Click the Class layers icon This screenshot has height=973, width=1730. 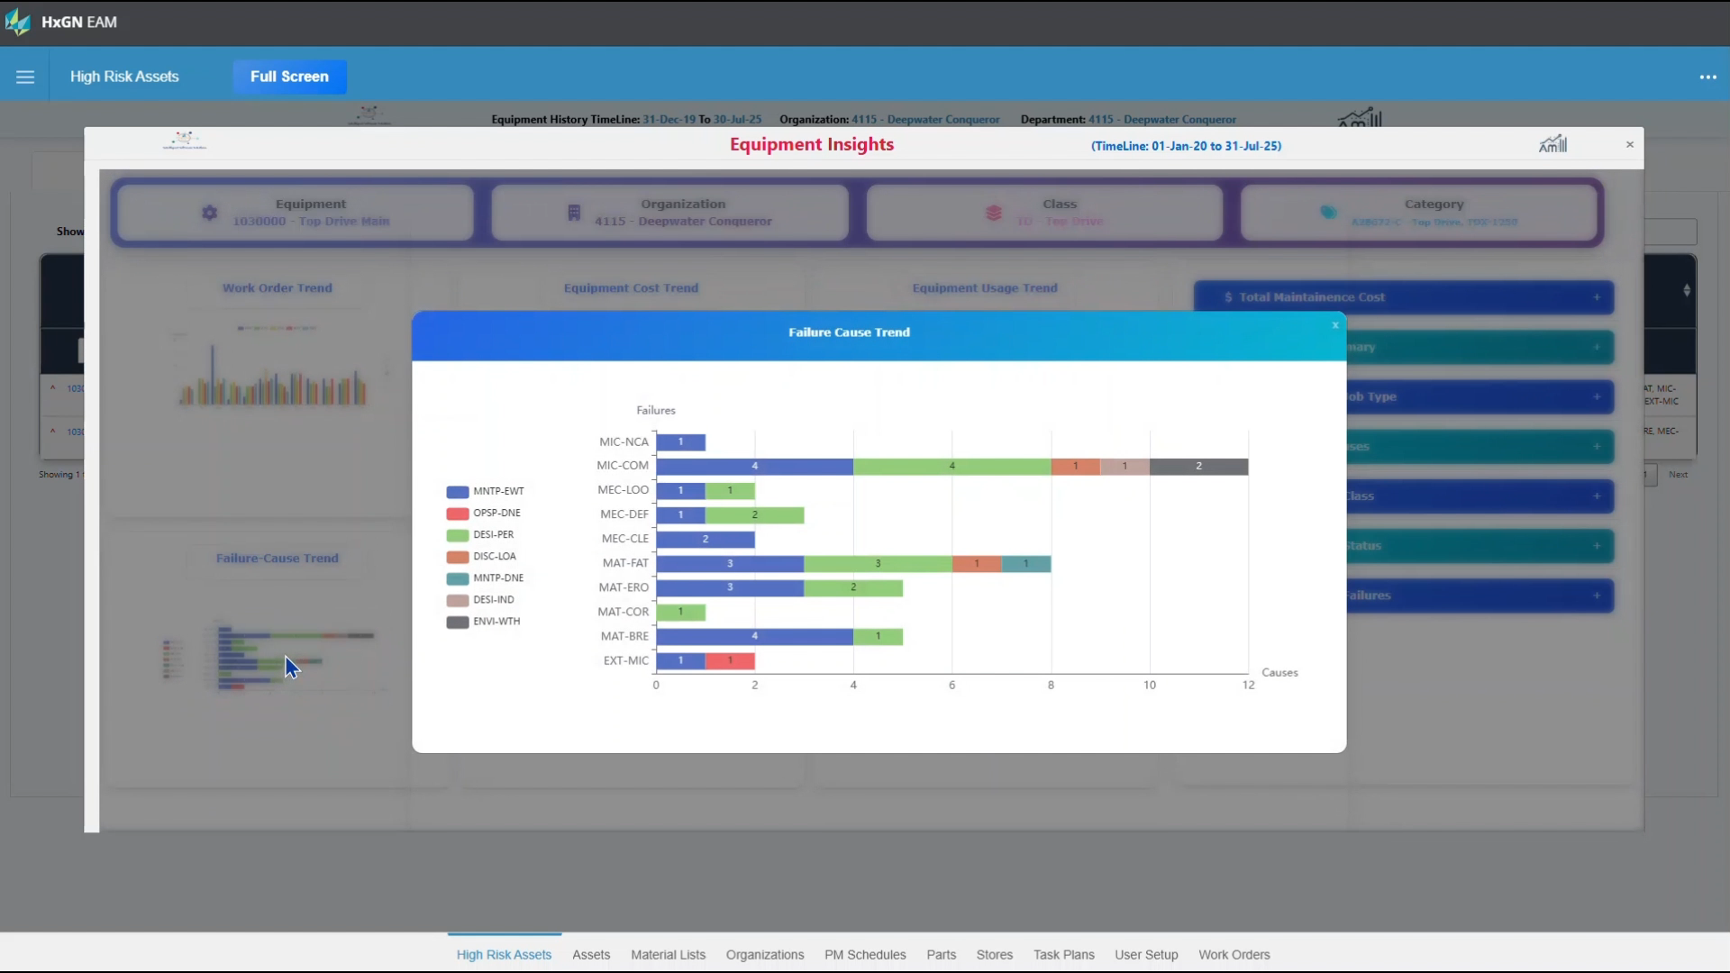994,213
